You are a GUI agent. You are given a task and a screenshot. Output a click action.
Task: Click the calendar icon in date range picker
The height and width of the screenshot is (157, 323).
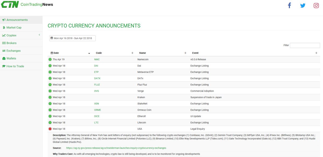coord(52,38)
